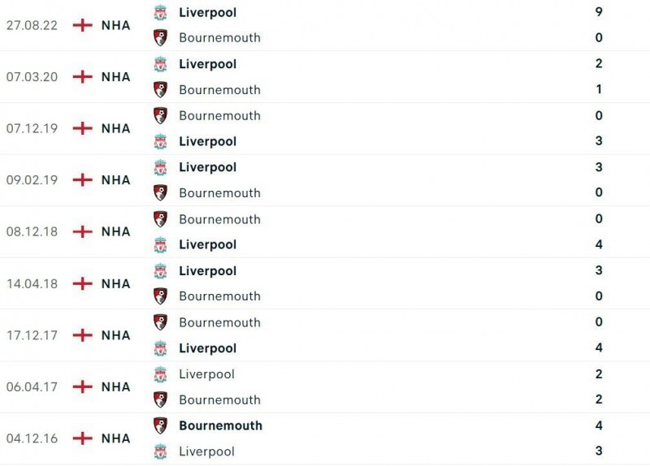Click England flag beside 07.03.20

coord(82,76)
